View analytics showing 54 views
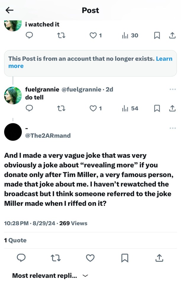Viewport: 181px width, 302px height. [130, 109]
